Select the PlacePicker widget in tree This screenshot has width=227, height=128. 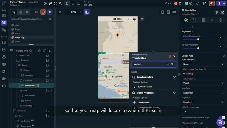click(x=30, y=96)
